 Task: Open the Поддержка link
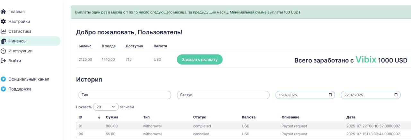pyautogui.click(x=20, y=89)
